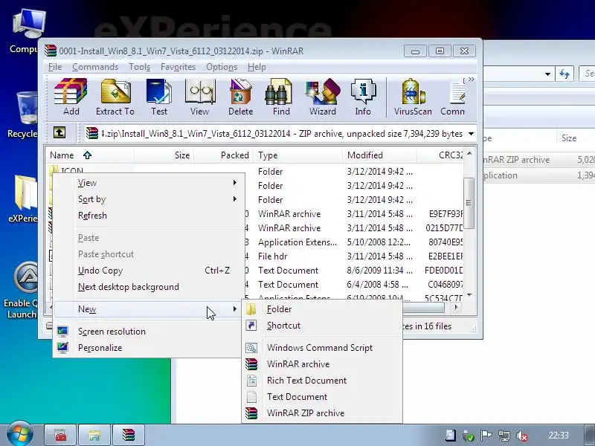This screenshot has height=446, width=595.
Task: Sort by the Size column header in WinRAR
Action: coord(164,155)
